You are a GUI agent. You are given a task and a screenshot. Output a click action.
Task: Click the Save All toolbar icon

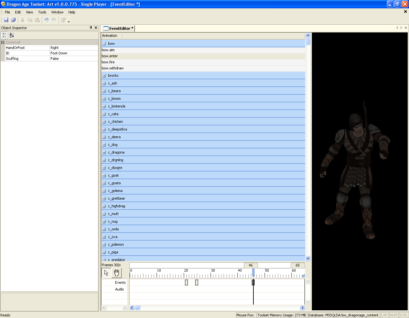pos(13,20)
